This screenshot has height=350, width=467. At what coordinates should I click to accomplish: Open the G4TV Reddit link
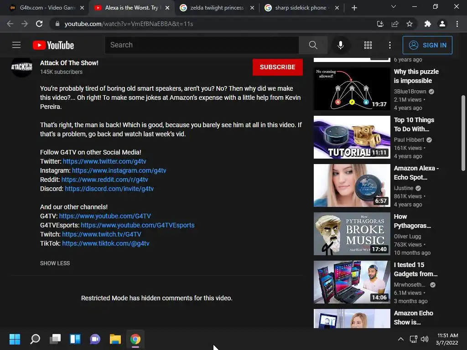104,180
